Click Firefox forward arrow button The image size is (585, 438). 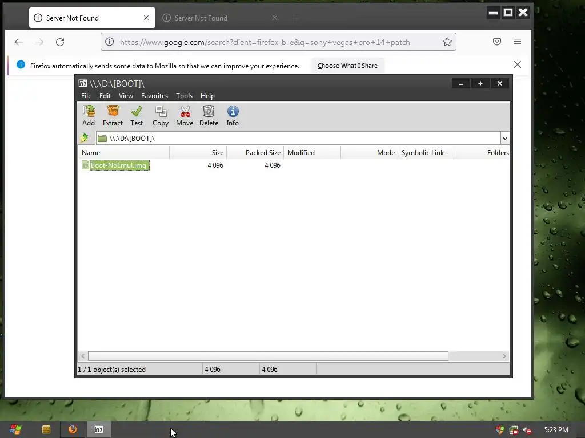pos(39,42)
